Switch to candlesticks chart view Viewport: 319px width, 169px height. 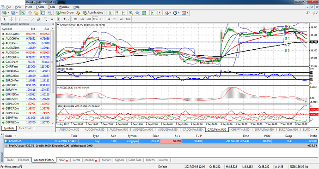pyautogui.click(x=117, y=13)
